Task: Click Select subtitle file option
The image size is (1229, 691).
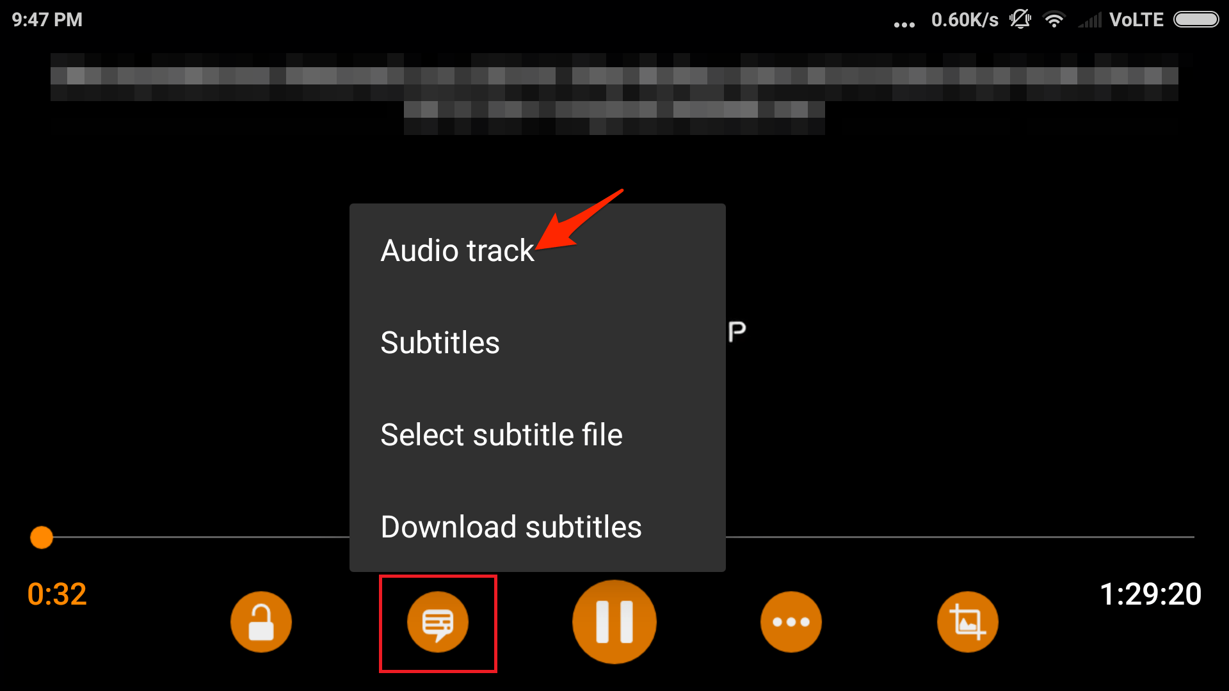Action: click(501, 434)
